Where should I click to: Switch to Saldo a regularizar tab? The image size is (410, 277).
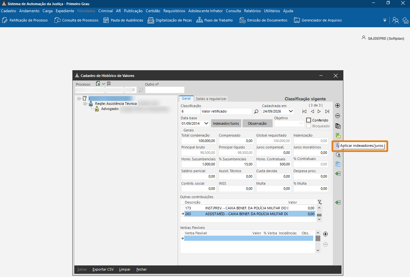pos(211,99)
